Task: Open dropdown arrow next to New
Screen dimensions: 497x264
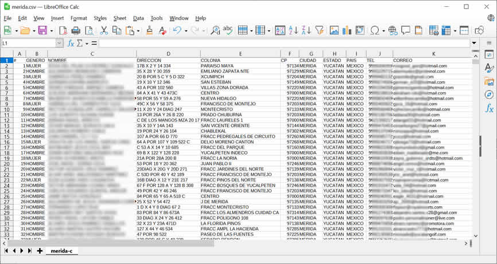Action: (x=16, y=31)
